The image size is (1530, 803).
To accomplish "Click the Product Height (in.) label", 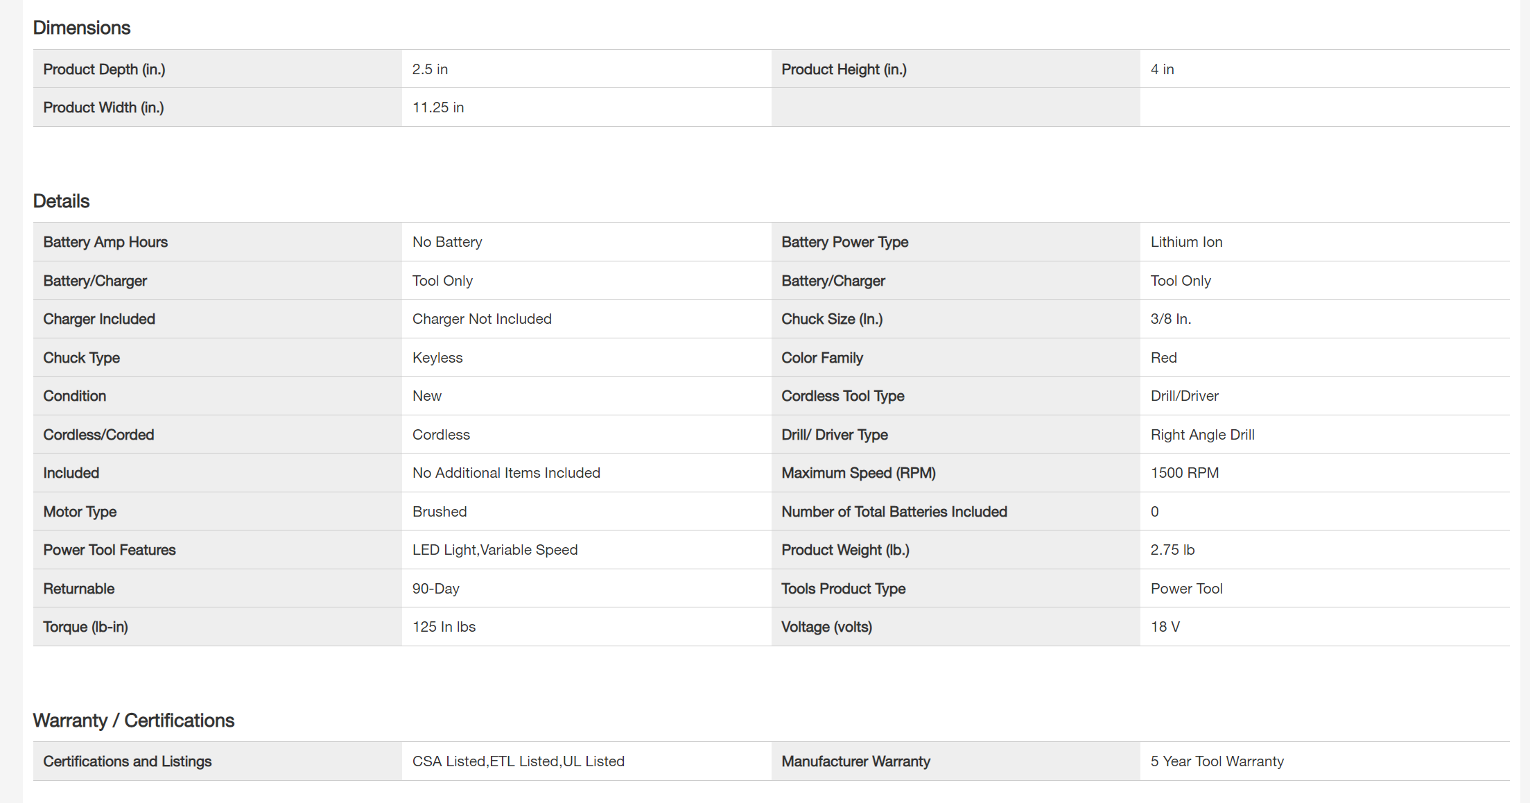I will [x=844, y=69].
